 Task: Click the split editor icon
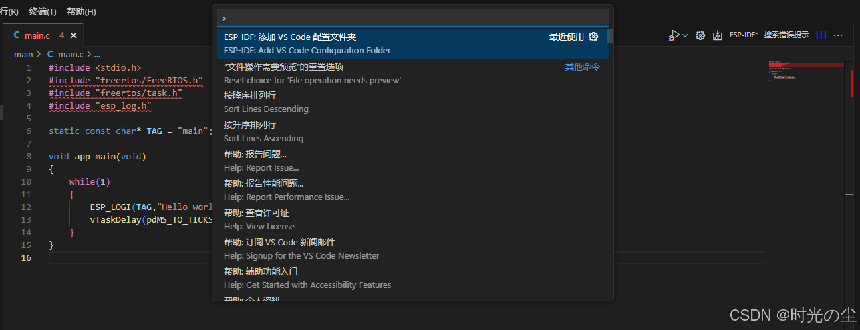821,35
